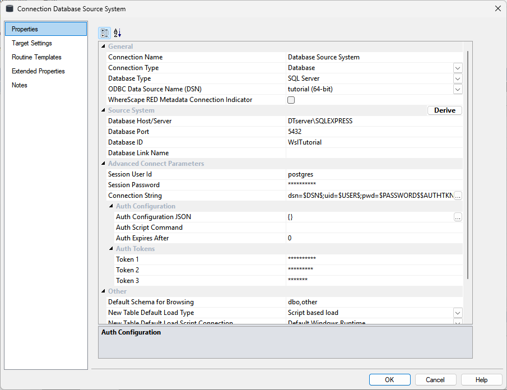Collapse the General section
The height and width of the screenshot is (390, 507).
tap(103, 47)
